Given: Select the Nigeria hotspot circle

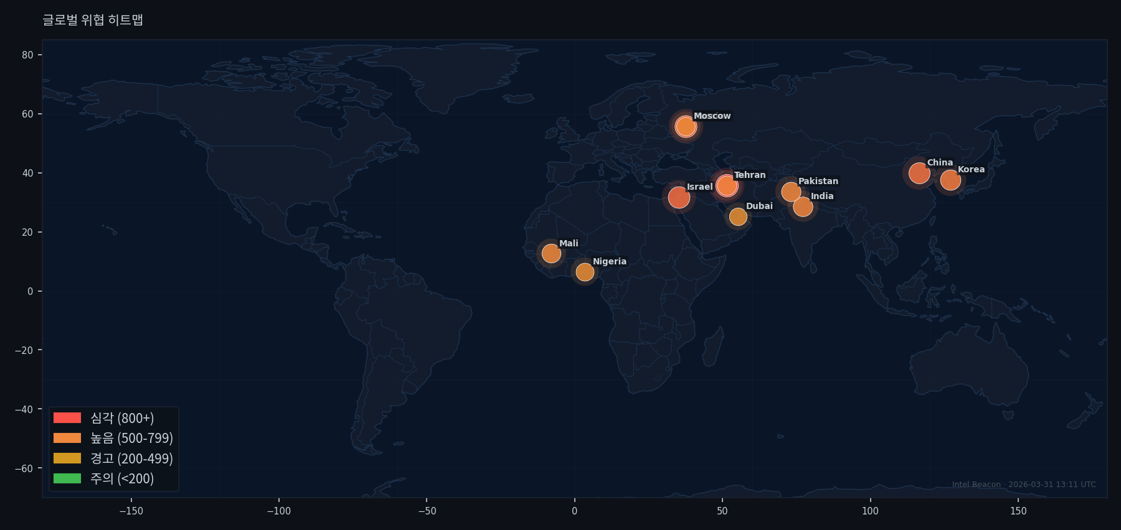Looking at the screenshot, I should pyautogui.click(x=585, y=272).
